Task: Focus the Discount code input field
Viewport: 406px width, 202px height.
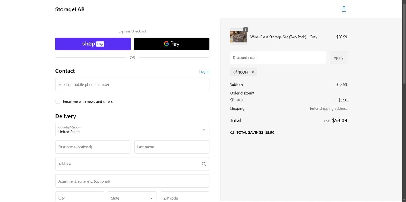Action: tap(278, 58)
